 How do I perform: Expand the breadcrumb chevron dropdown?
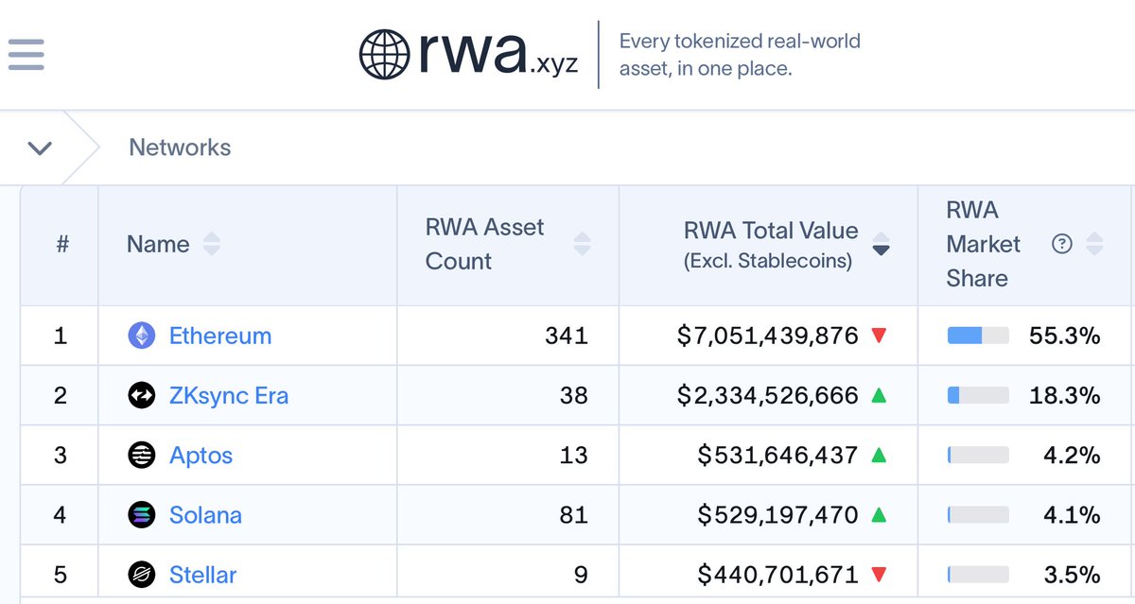click(40, 147)
